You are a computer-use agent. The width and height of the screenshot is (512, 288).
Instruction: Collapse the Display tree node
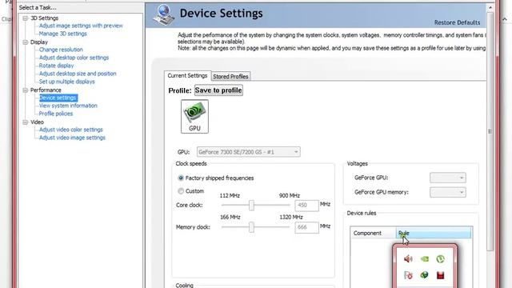(26, 42)
